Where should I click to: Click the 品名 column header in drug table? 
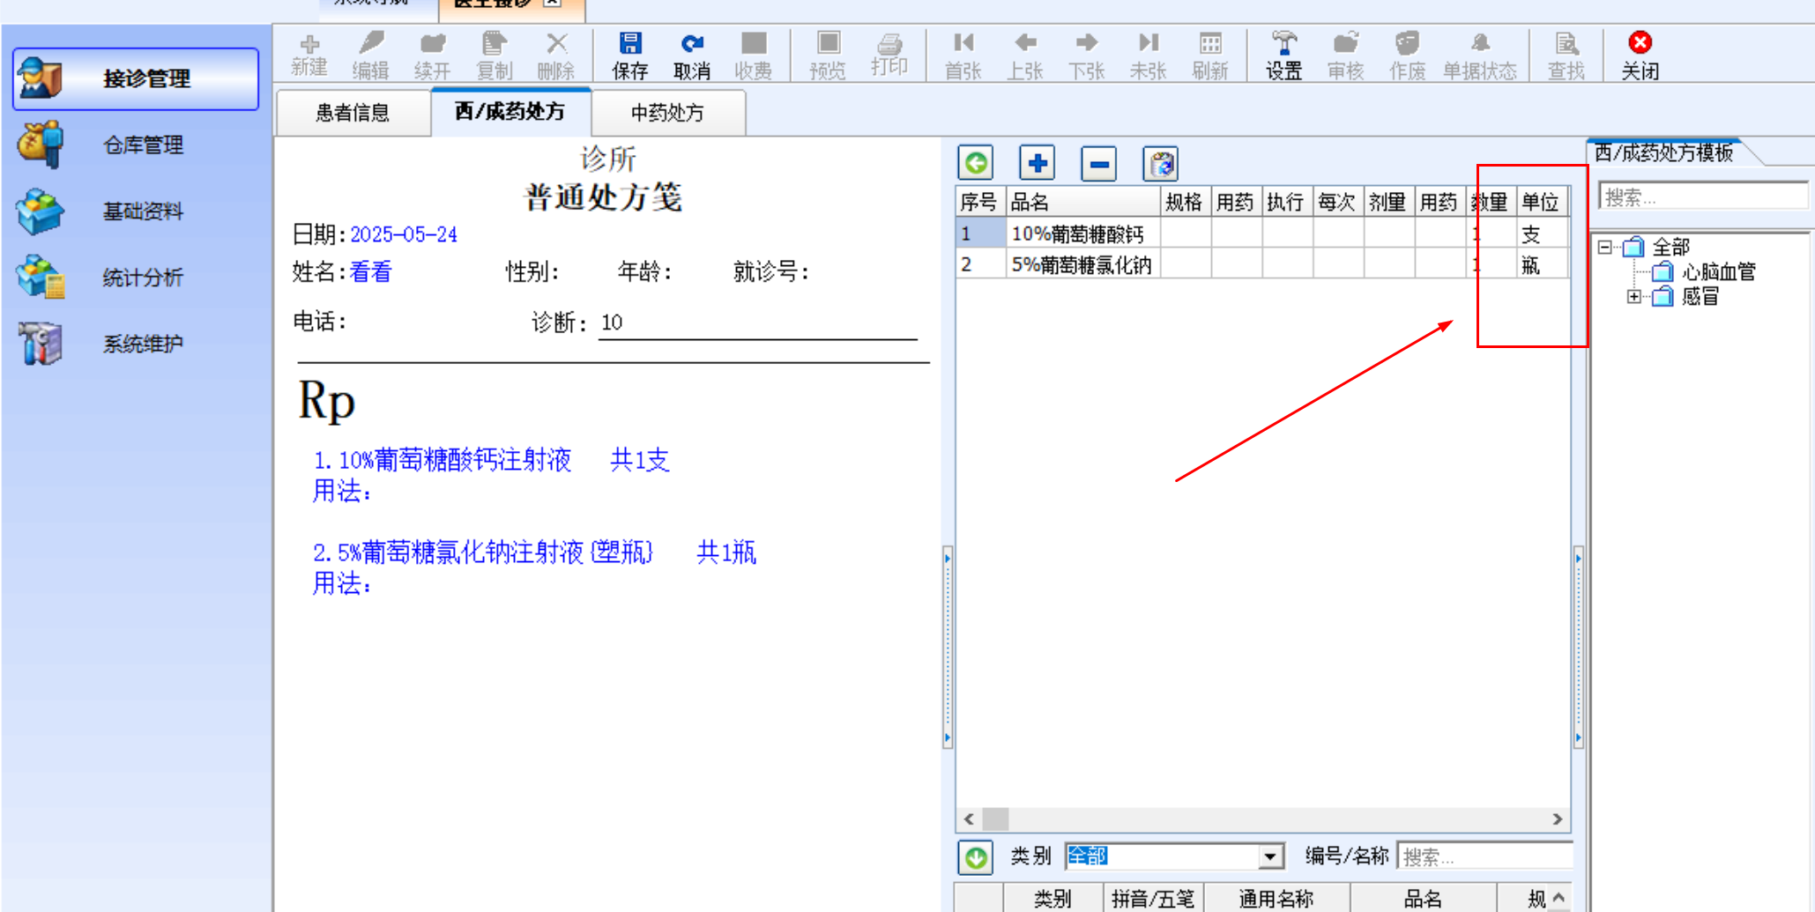1083,203
